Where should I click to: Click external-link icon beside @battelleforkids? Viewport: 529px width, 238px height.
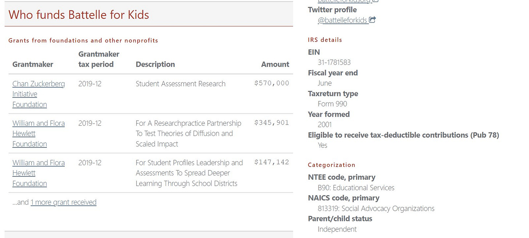(x=372, y=20)
